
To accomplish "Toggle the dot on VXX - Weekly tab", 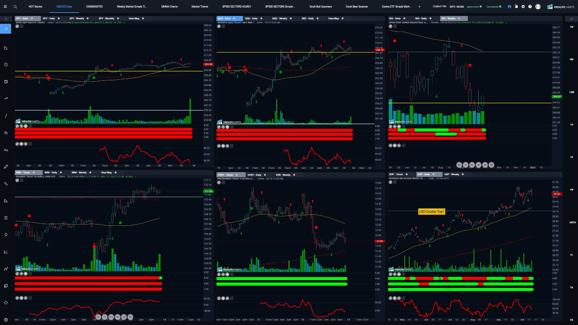I will 294,175.
